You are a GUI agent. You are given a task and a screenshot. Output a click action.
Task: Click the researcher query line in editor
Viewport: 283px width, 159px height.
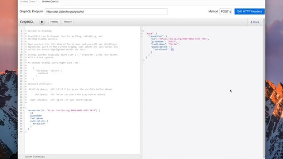point(64,110)
